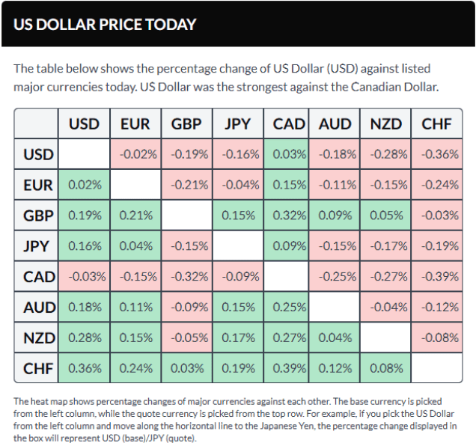Select the CHF column header
Screen dimensions: 476x443
[436, 124]
